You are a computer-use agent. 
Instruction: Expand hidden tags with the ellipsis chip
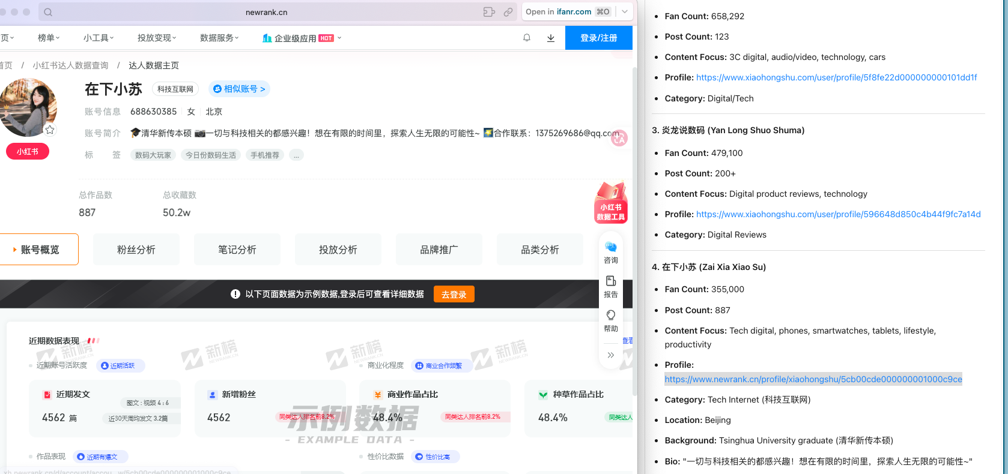[x=296, y=155]
